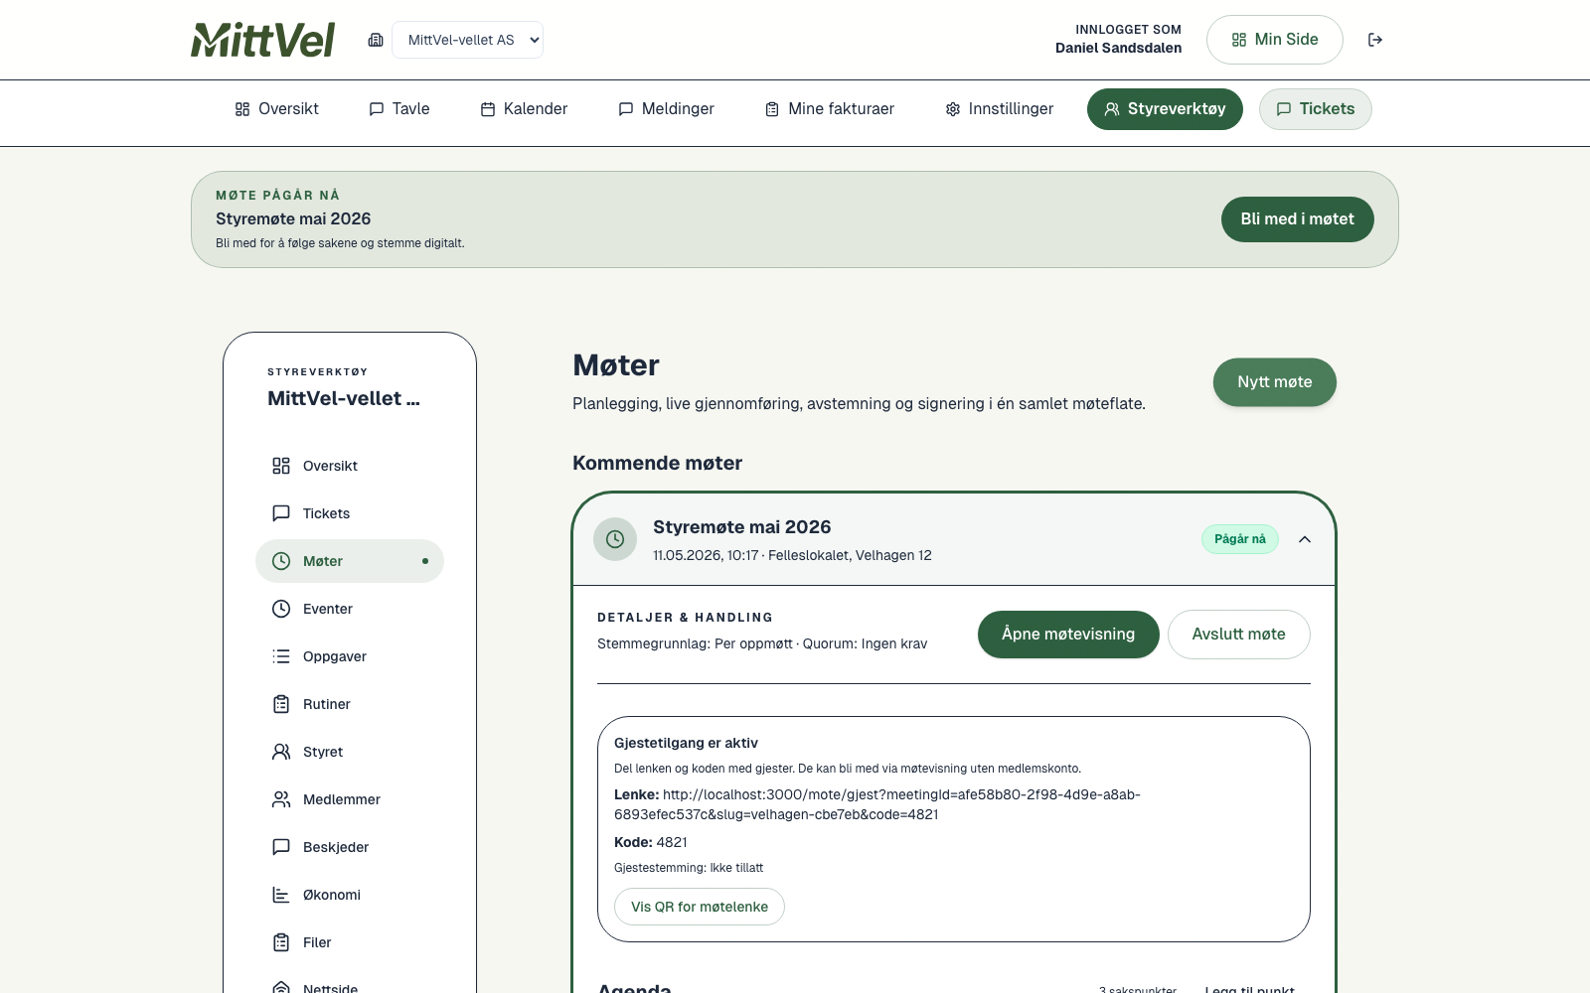This screenshot has width=1590, height=993.
Task: Click the Avslutt møte button
Action: point(1239,635)
